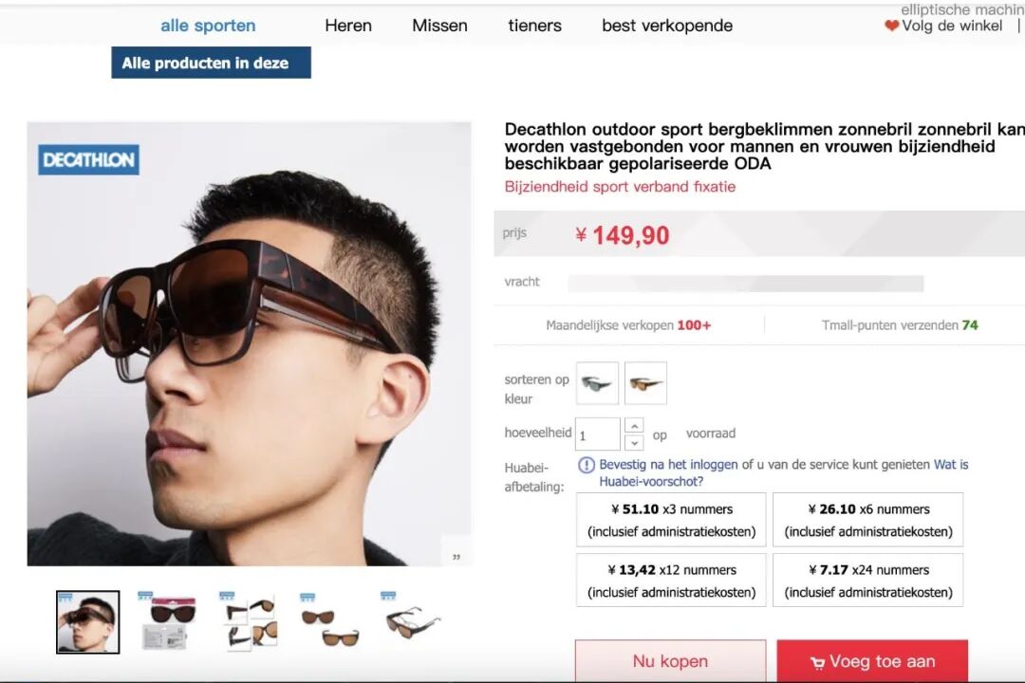Expand Alle producten in deze dropdown
The height and width of the screenshot is (683, 1025).
[x=211, y=63]
